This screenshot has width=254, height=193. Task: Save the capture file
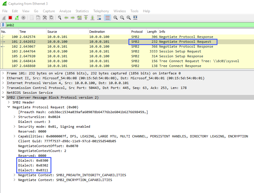[38, 18]
